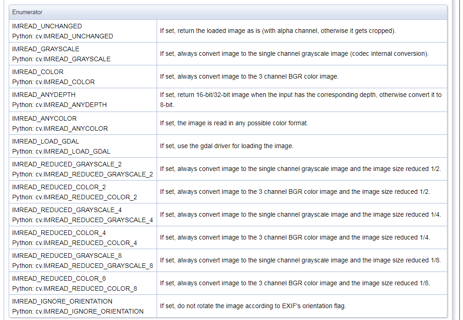This screenshot has height=320, width=463.
Task: Click the Python: cv.IMREAD_UNCHANGED text
Action: (63, 36)
